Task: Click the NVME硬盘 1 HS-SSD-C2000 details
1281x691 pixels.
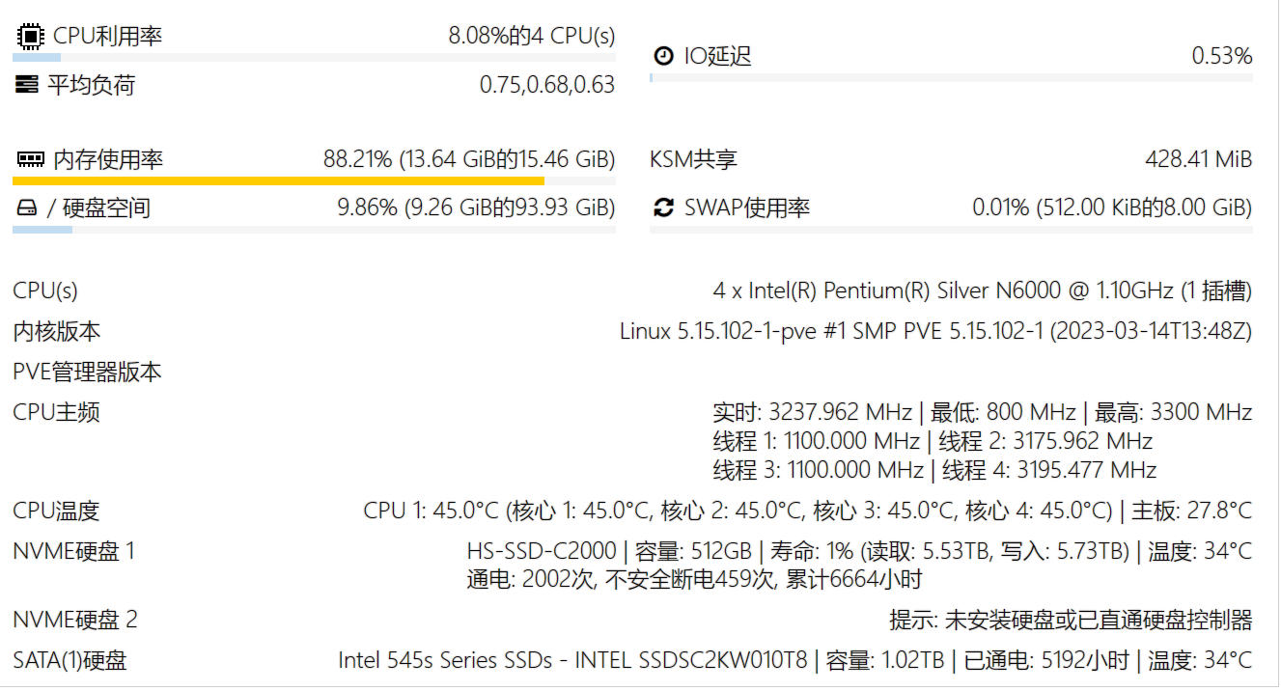Action: coord(859,566)
